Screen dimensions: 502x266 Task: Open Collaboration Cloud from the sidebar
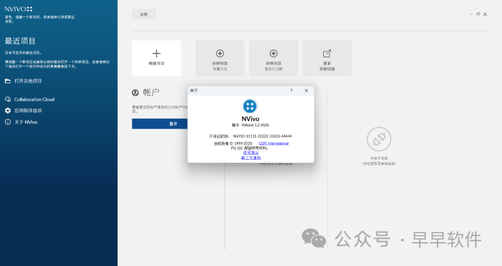34,99
